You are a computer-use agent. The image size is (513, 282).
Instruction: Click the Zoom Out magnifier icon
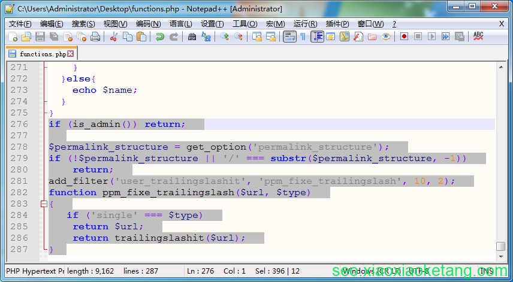coord(238,37)
